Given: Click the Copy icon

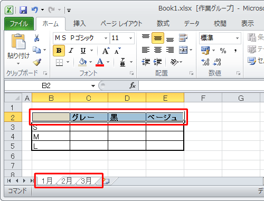Looking at the screenshot, I should pyautogui.click(x=36, y=50).
